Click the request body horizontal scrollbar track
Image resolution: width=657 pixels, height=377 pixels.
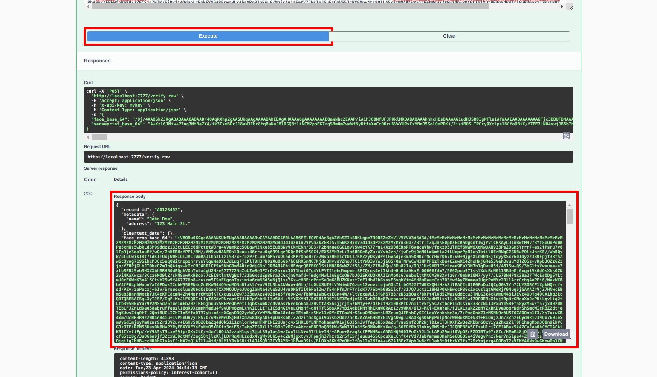tap(524, 7)
